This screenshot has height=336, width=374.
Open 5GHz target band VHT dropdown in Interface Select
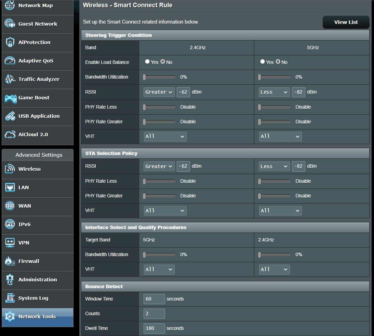[159, 269]
